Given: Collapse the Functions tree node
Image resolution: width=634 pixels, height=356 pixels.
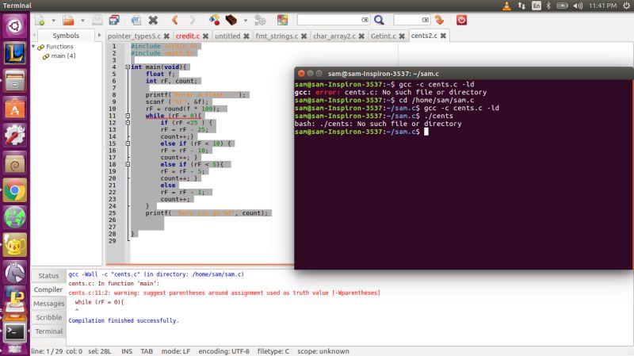Looking at the screenshot, I should click(x=33, y=47).
